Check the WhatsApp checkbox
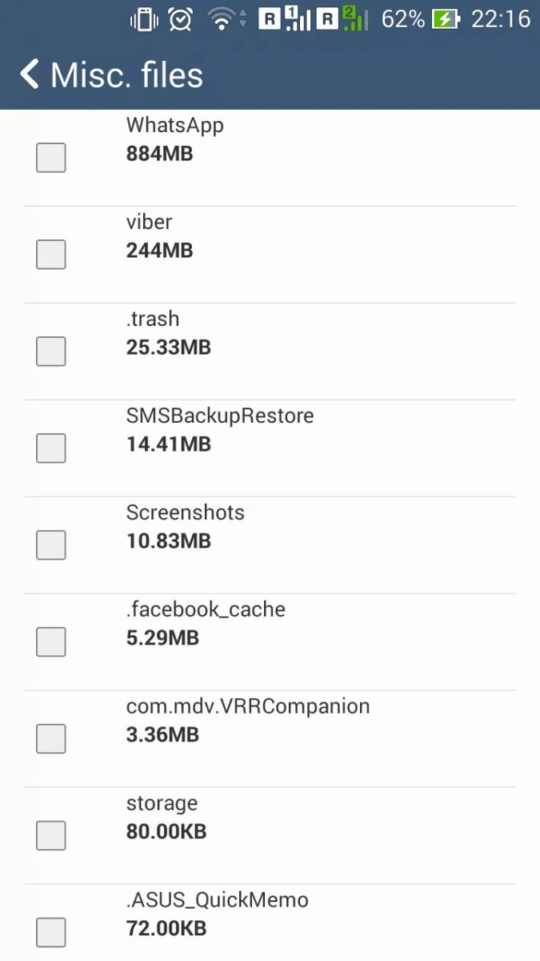The width and height of the screenshot is (540, 961). click(50, 158)
